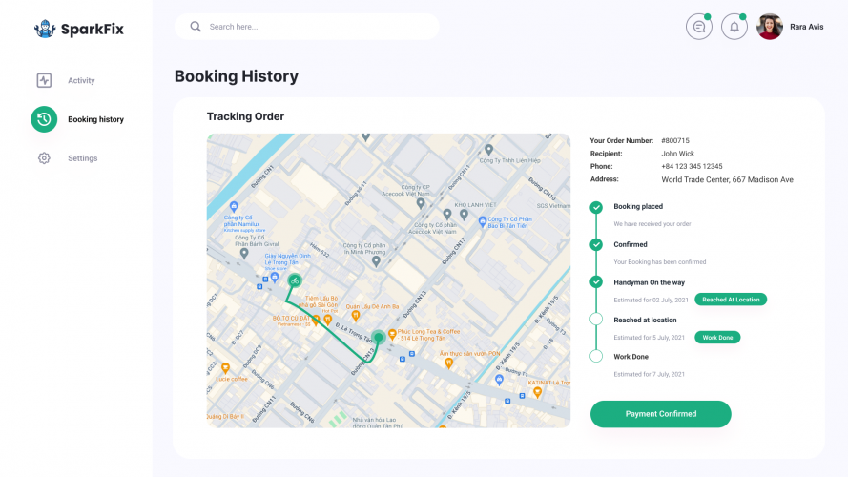The image size is (848, 477).
Task: Click the Booking History page title
Action: (x=237, y=76)
